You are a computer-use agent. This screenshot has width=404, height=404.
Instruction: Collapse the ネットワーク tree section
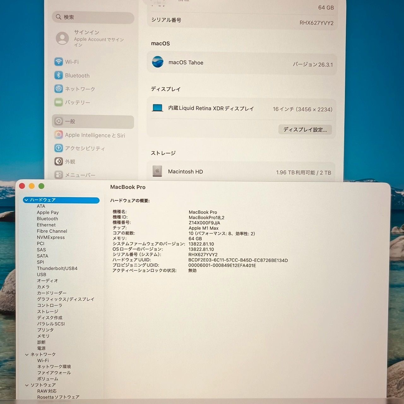tap(27, 354)
